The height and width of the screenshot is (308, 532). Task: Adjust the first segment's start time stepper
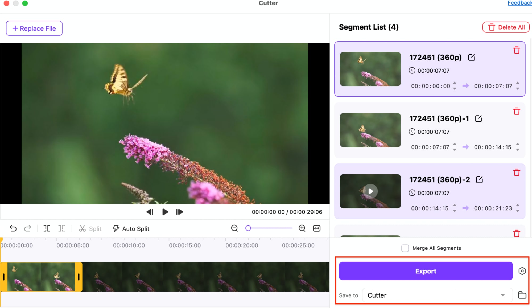tap(455, 86)
